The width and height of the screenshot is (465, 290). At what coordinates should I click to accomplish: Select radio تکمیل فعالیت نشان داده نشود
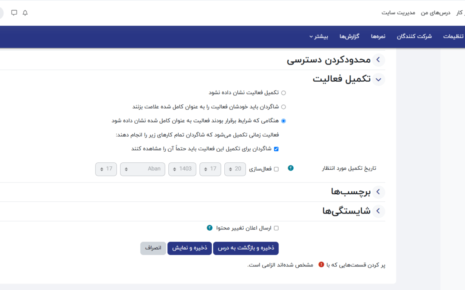[x=283, y=93]
